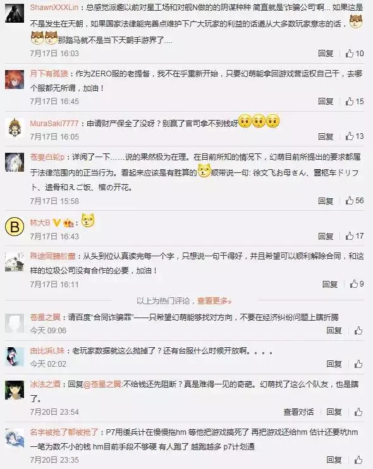Click 回复 on MuraSaki7777's comment
Viewport: 373px width, 469px height.
[326, 136]
